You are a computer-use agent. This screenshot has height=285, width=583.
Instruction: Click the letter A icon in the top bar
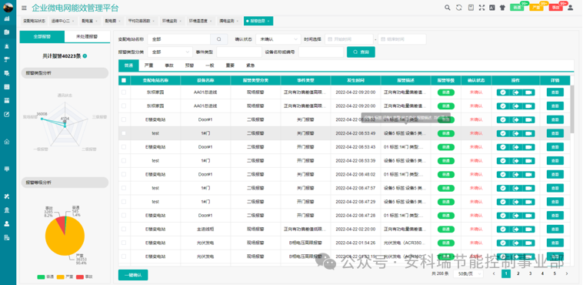point(492,8)
